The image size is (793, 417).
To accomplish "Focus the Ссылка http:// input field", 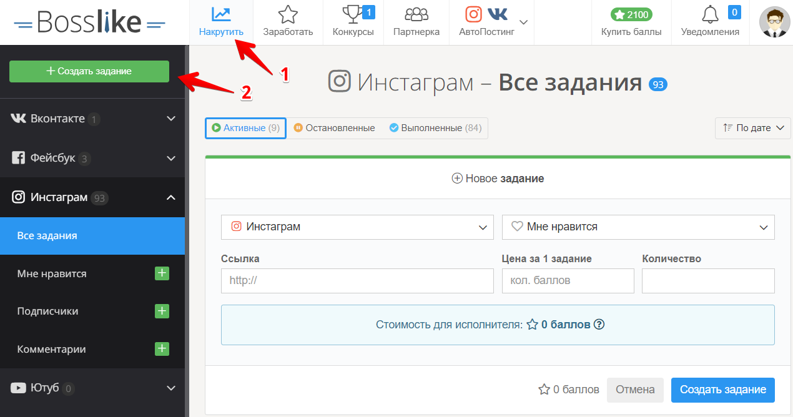I will tap(357, 281).
